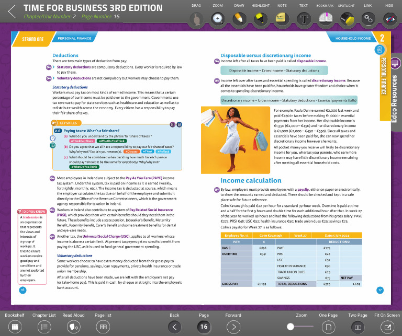Turn on the Spotlight tool
This screenshot has width=402, height=336.
pyautogui.click(x=347, y=19)
